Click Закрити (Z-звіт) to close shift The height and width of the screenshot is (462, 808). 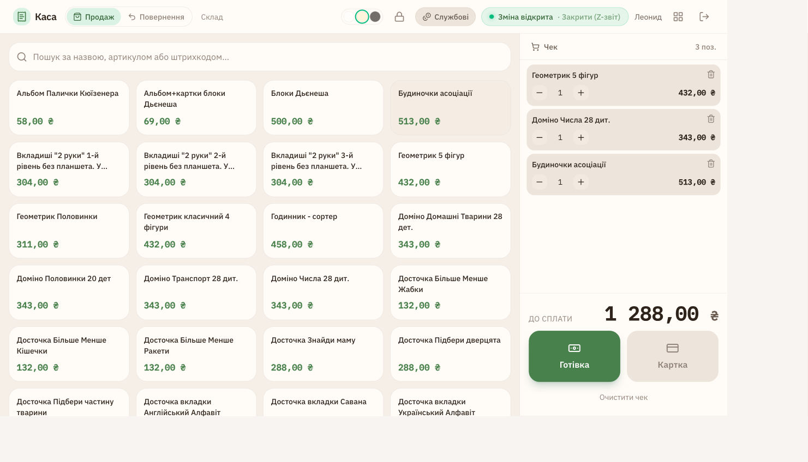coord(591,17)
